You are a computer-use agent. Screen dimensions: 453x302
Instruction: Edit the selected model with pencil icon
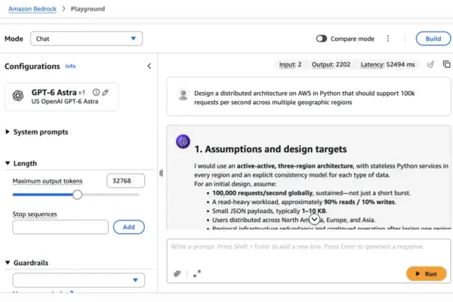[106, 92]
